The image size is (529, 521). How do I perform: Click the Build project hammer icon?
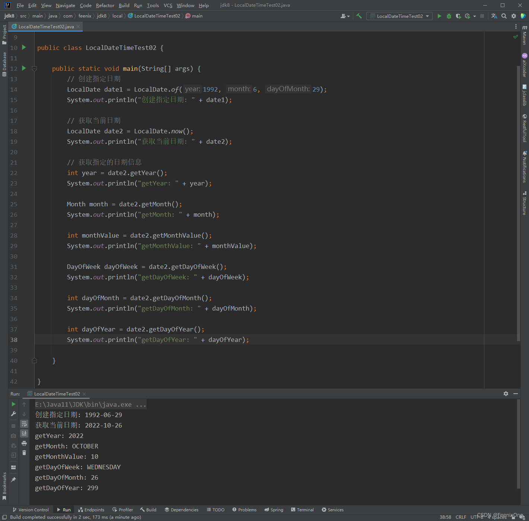tap(359, 16)
